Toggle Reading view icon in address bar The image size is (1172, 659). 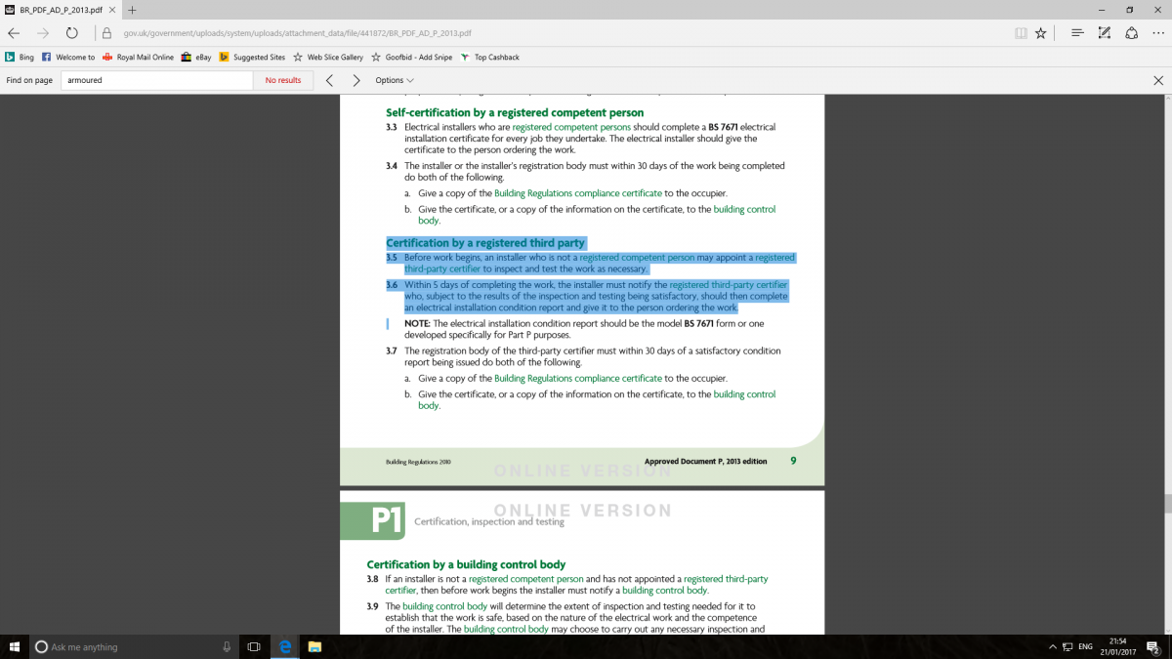pyautogui.click(x=1021, y=32)
